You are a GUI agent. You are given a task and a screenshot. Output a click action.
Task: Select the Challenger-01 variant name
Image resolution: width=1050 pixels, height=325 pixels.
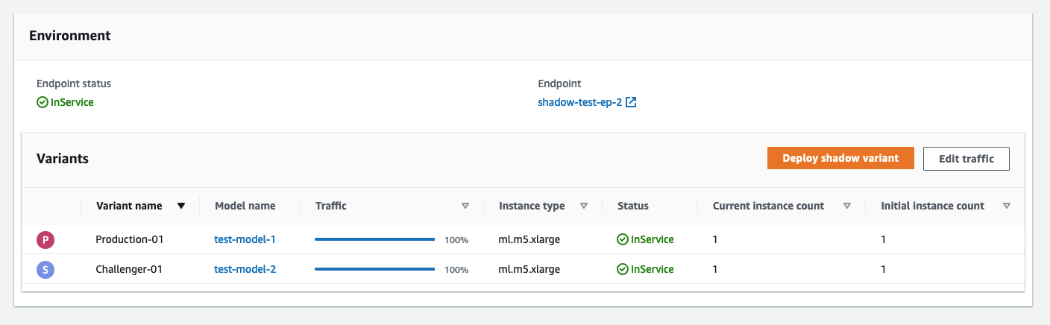click(129, 269)
